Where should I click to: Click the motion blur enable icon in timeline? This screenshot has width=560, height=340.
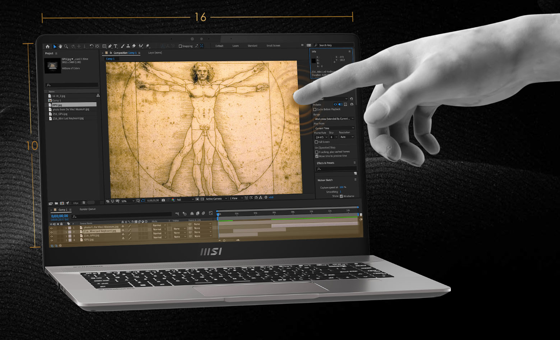pos(204,213)
